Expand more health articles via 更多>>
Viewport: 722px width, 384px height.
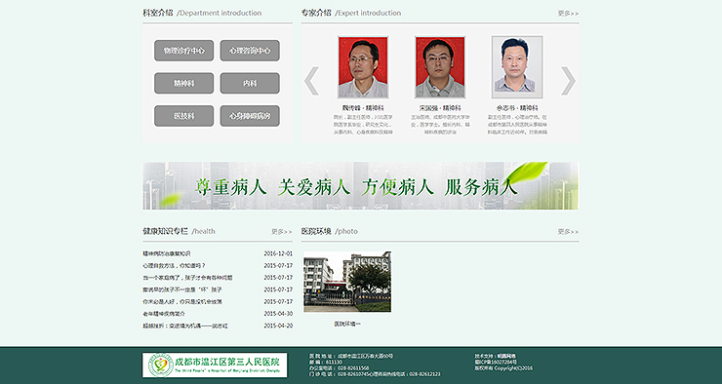click(x=281, y=231)
